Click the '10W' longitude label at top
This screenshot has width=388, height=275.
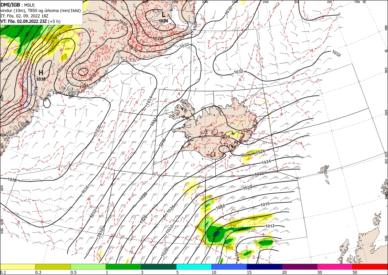(x=265, y=2)
